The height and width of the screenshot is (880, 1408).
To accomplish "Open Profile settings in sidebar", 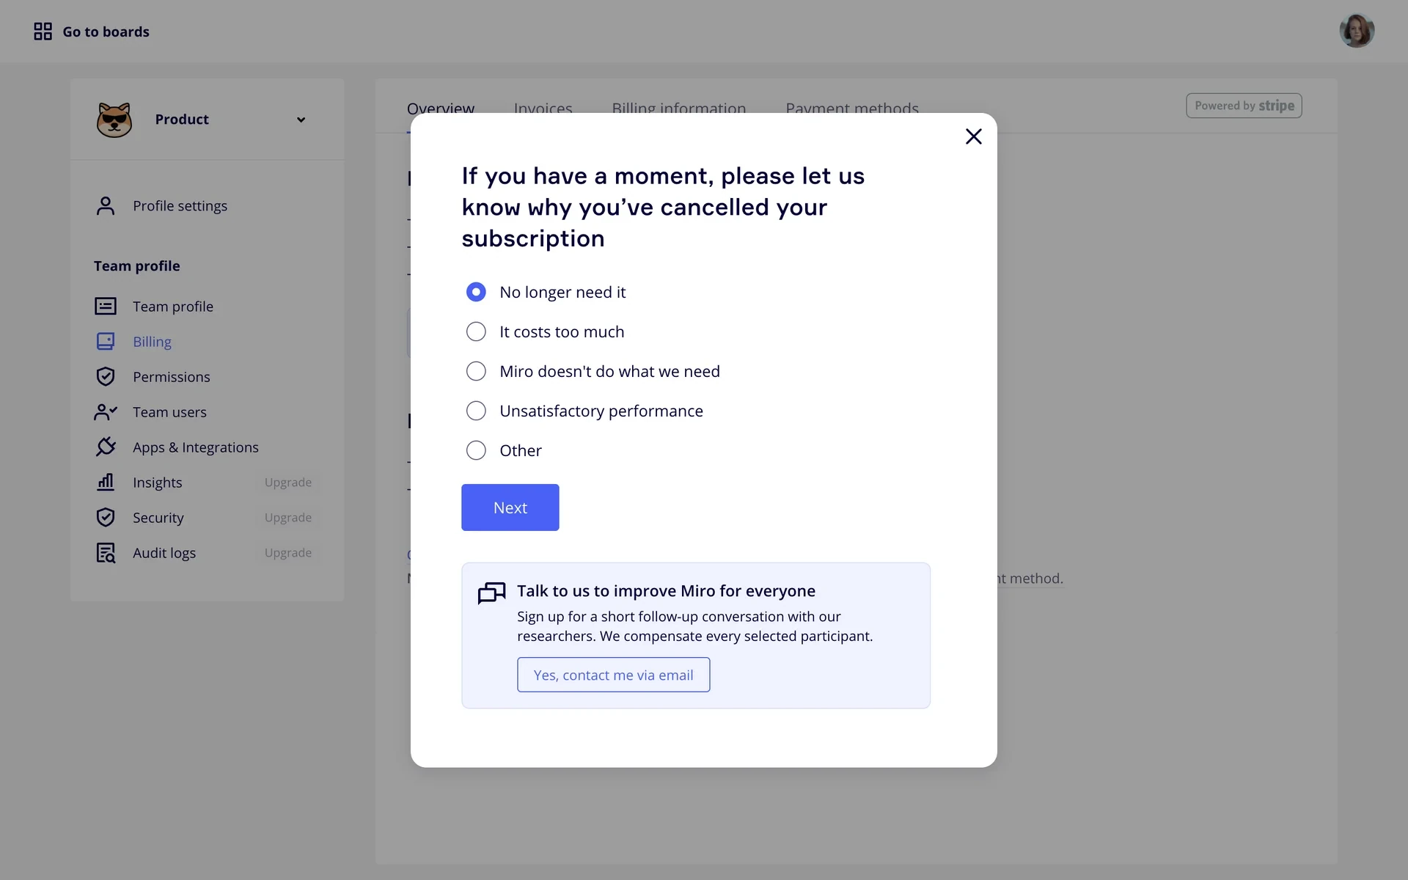I will coord(180,206).
